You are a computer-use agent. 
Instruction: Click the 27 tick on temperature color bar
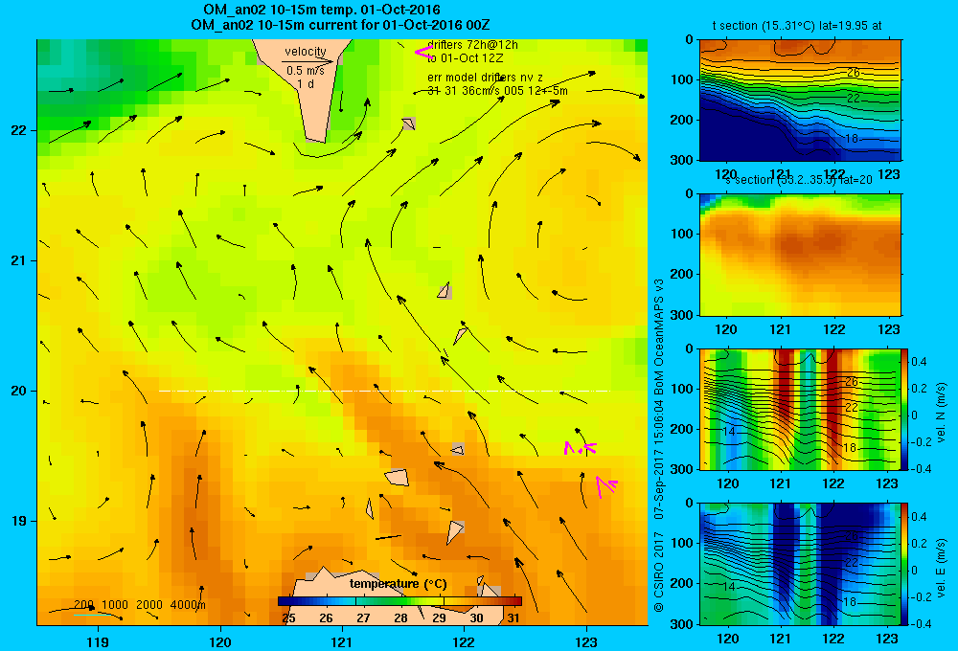(363, 618)
